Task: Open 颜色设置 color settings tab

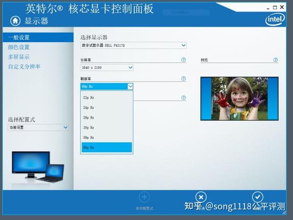Action: pos(19,47)
